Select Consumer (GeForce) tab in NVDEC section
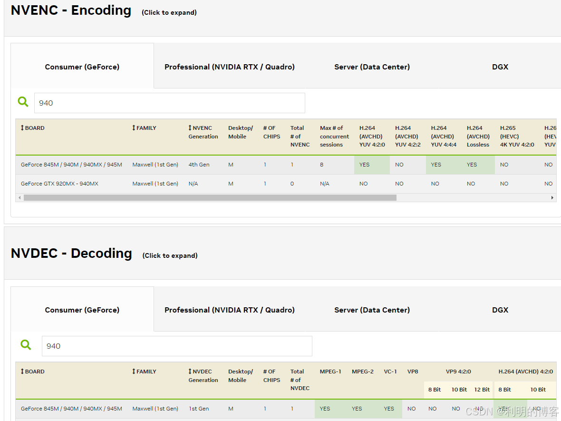Screen dimensions: 561x421 [82, 310]
